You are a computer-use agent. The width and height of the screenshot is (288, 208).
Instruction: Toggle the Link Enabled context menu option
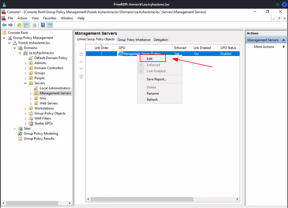tap(159, 71)
